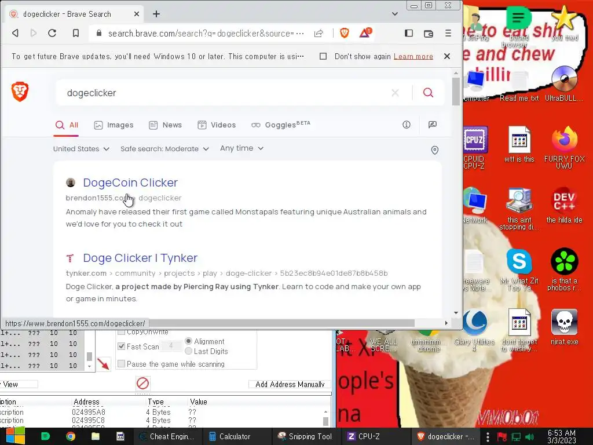Image resolution: width=593 pixels, height=445 pixels.
Task: Click the taskbar volume speaker icon
Action: pos(529,437)
